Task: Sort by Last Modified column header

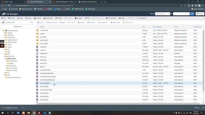Action: tap(157, 27)
